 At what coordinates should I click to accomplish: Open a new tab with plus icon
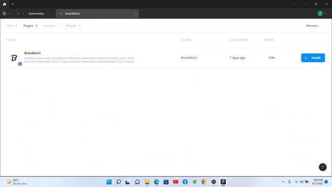[12, 4]
